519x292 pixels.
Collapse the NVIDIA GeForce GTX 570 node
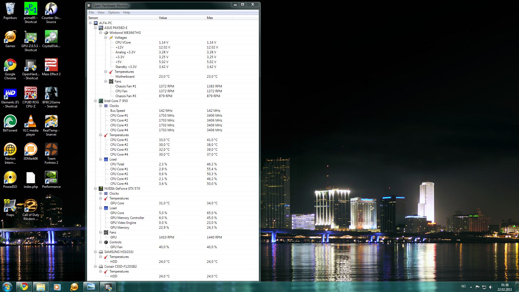[x=95, y=189]
